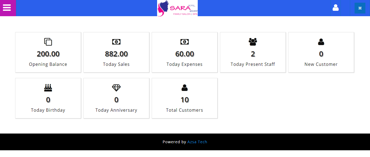
Task: Select the Today Anniversary label
Action: [116, 110]
